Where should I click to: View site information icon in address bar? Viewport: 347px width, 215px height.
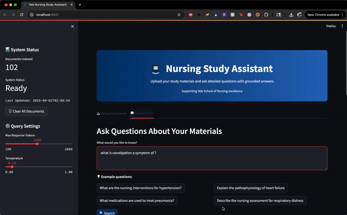pos(32,15)
